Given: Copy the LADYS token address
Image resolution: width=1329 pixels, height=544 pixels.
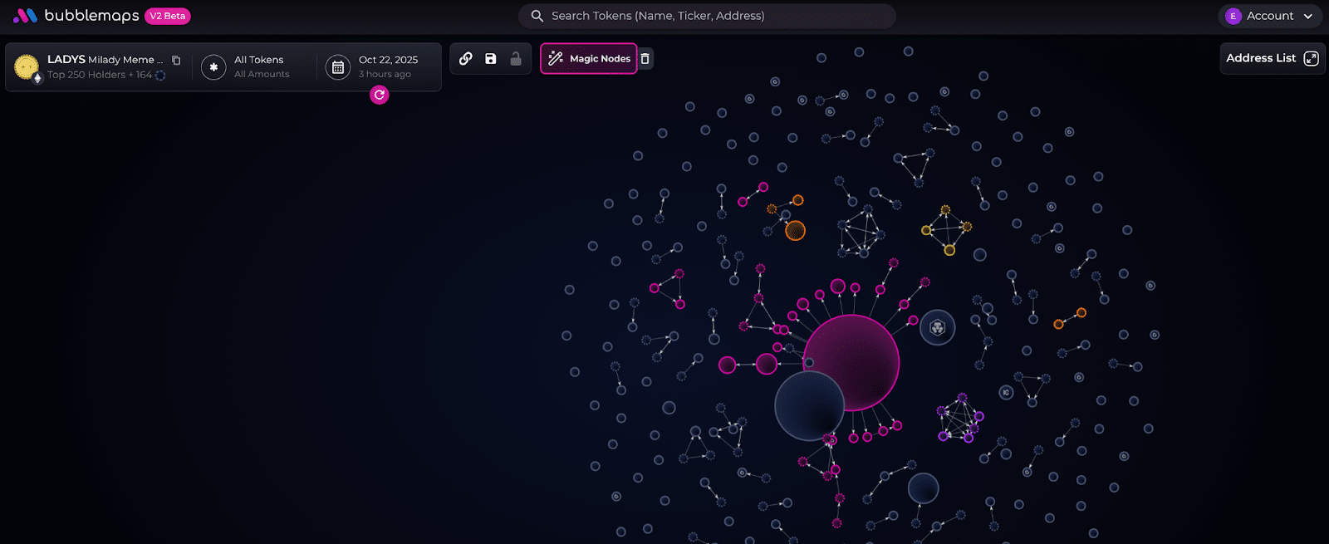Looking at the screenshot, I should [x=176, y=60].
